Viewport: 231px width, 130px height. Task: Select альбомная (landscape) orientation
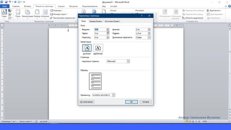pos(98,48)
